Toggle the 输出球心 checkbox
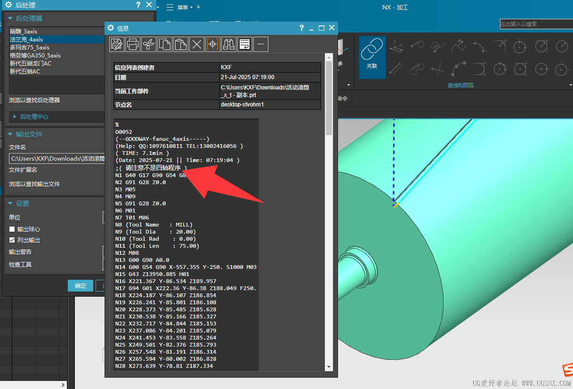This screenshot has height=389, width=573. 12,229
